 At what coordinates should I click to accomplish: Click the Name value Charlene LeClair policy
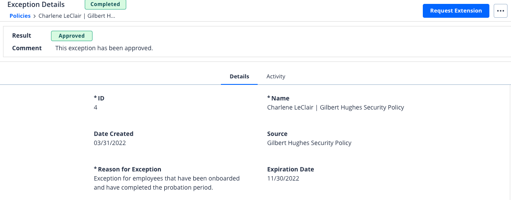[335, 107]
